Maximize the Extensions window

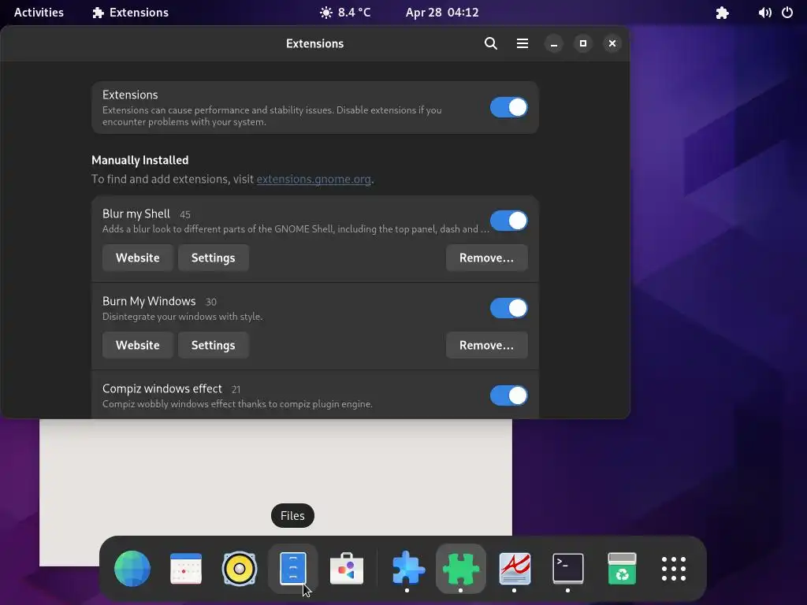coord(582,43)
